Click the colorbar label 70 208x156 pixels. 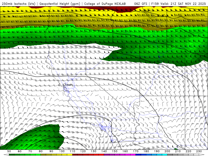[x=30, y=151]
